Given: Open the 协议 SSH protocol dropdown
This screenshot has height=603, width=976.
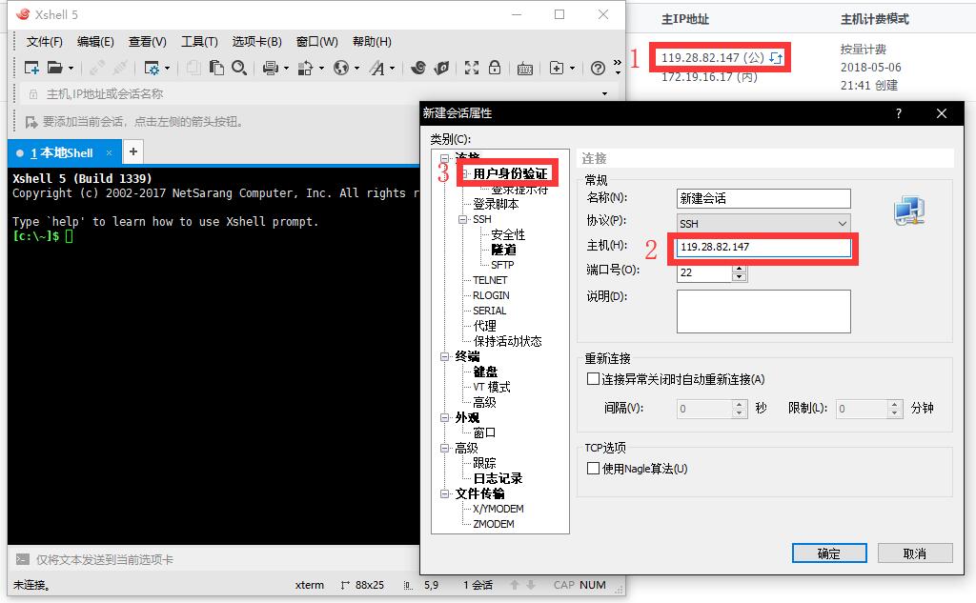Looking at the screenshot, I should click(x=762, y=223).
